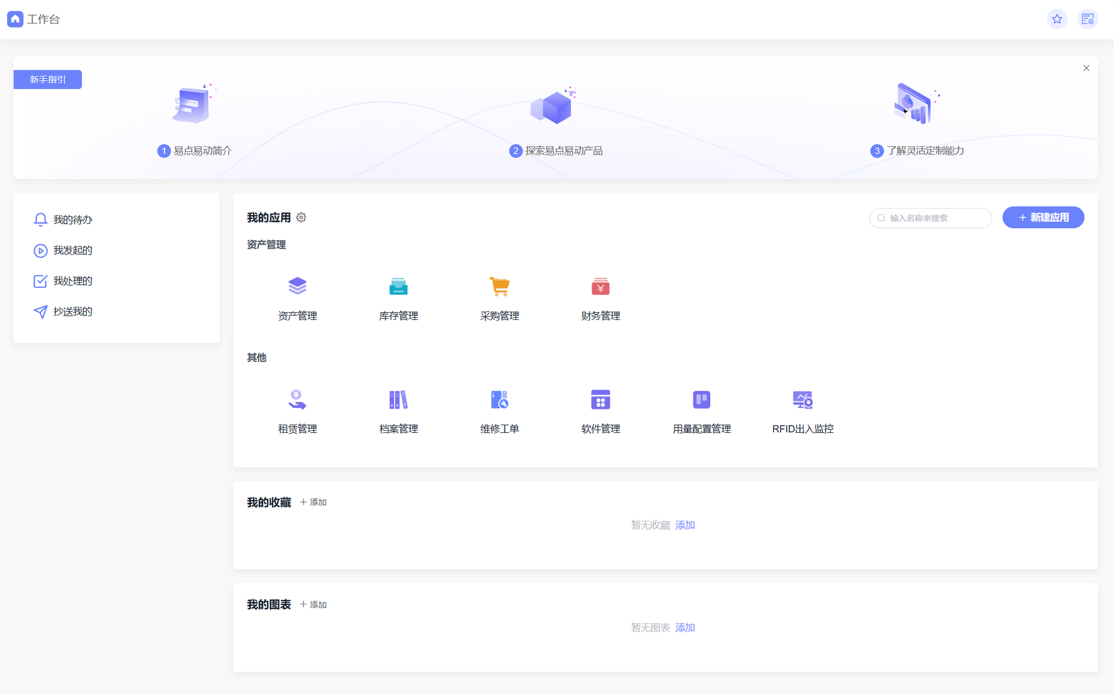Click the RFID出入监控 label text
1114x695 pixels.
click(803, 429)
